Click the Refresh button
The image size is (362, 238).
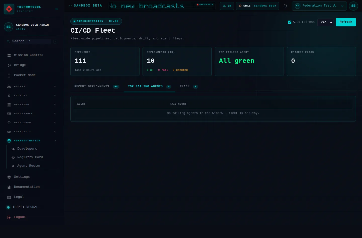pyautogui.click(x=346, y=22)
